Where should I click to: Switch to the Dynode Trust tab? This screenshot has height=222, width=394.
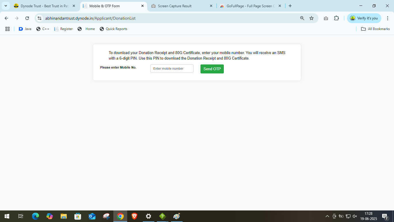click(43, 6)
